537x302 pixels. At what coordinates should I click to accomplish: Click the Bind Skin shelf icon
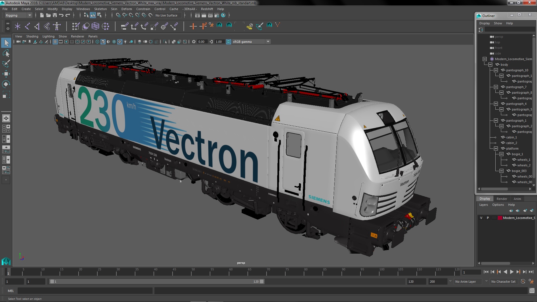47,26
